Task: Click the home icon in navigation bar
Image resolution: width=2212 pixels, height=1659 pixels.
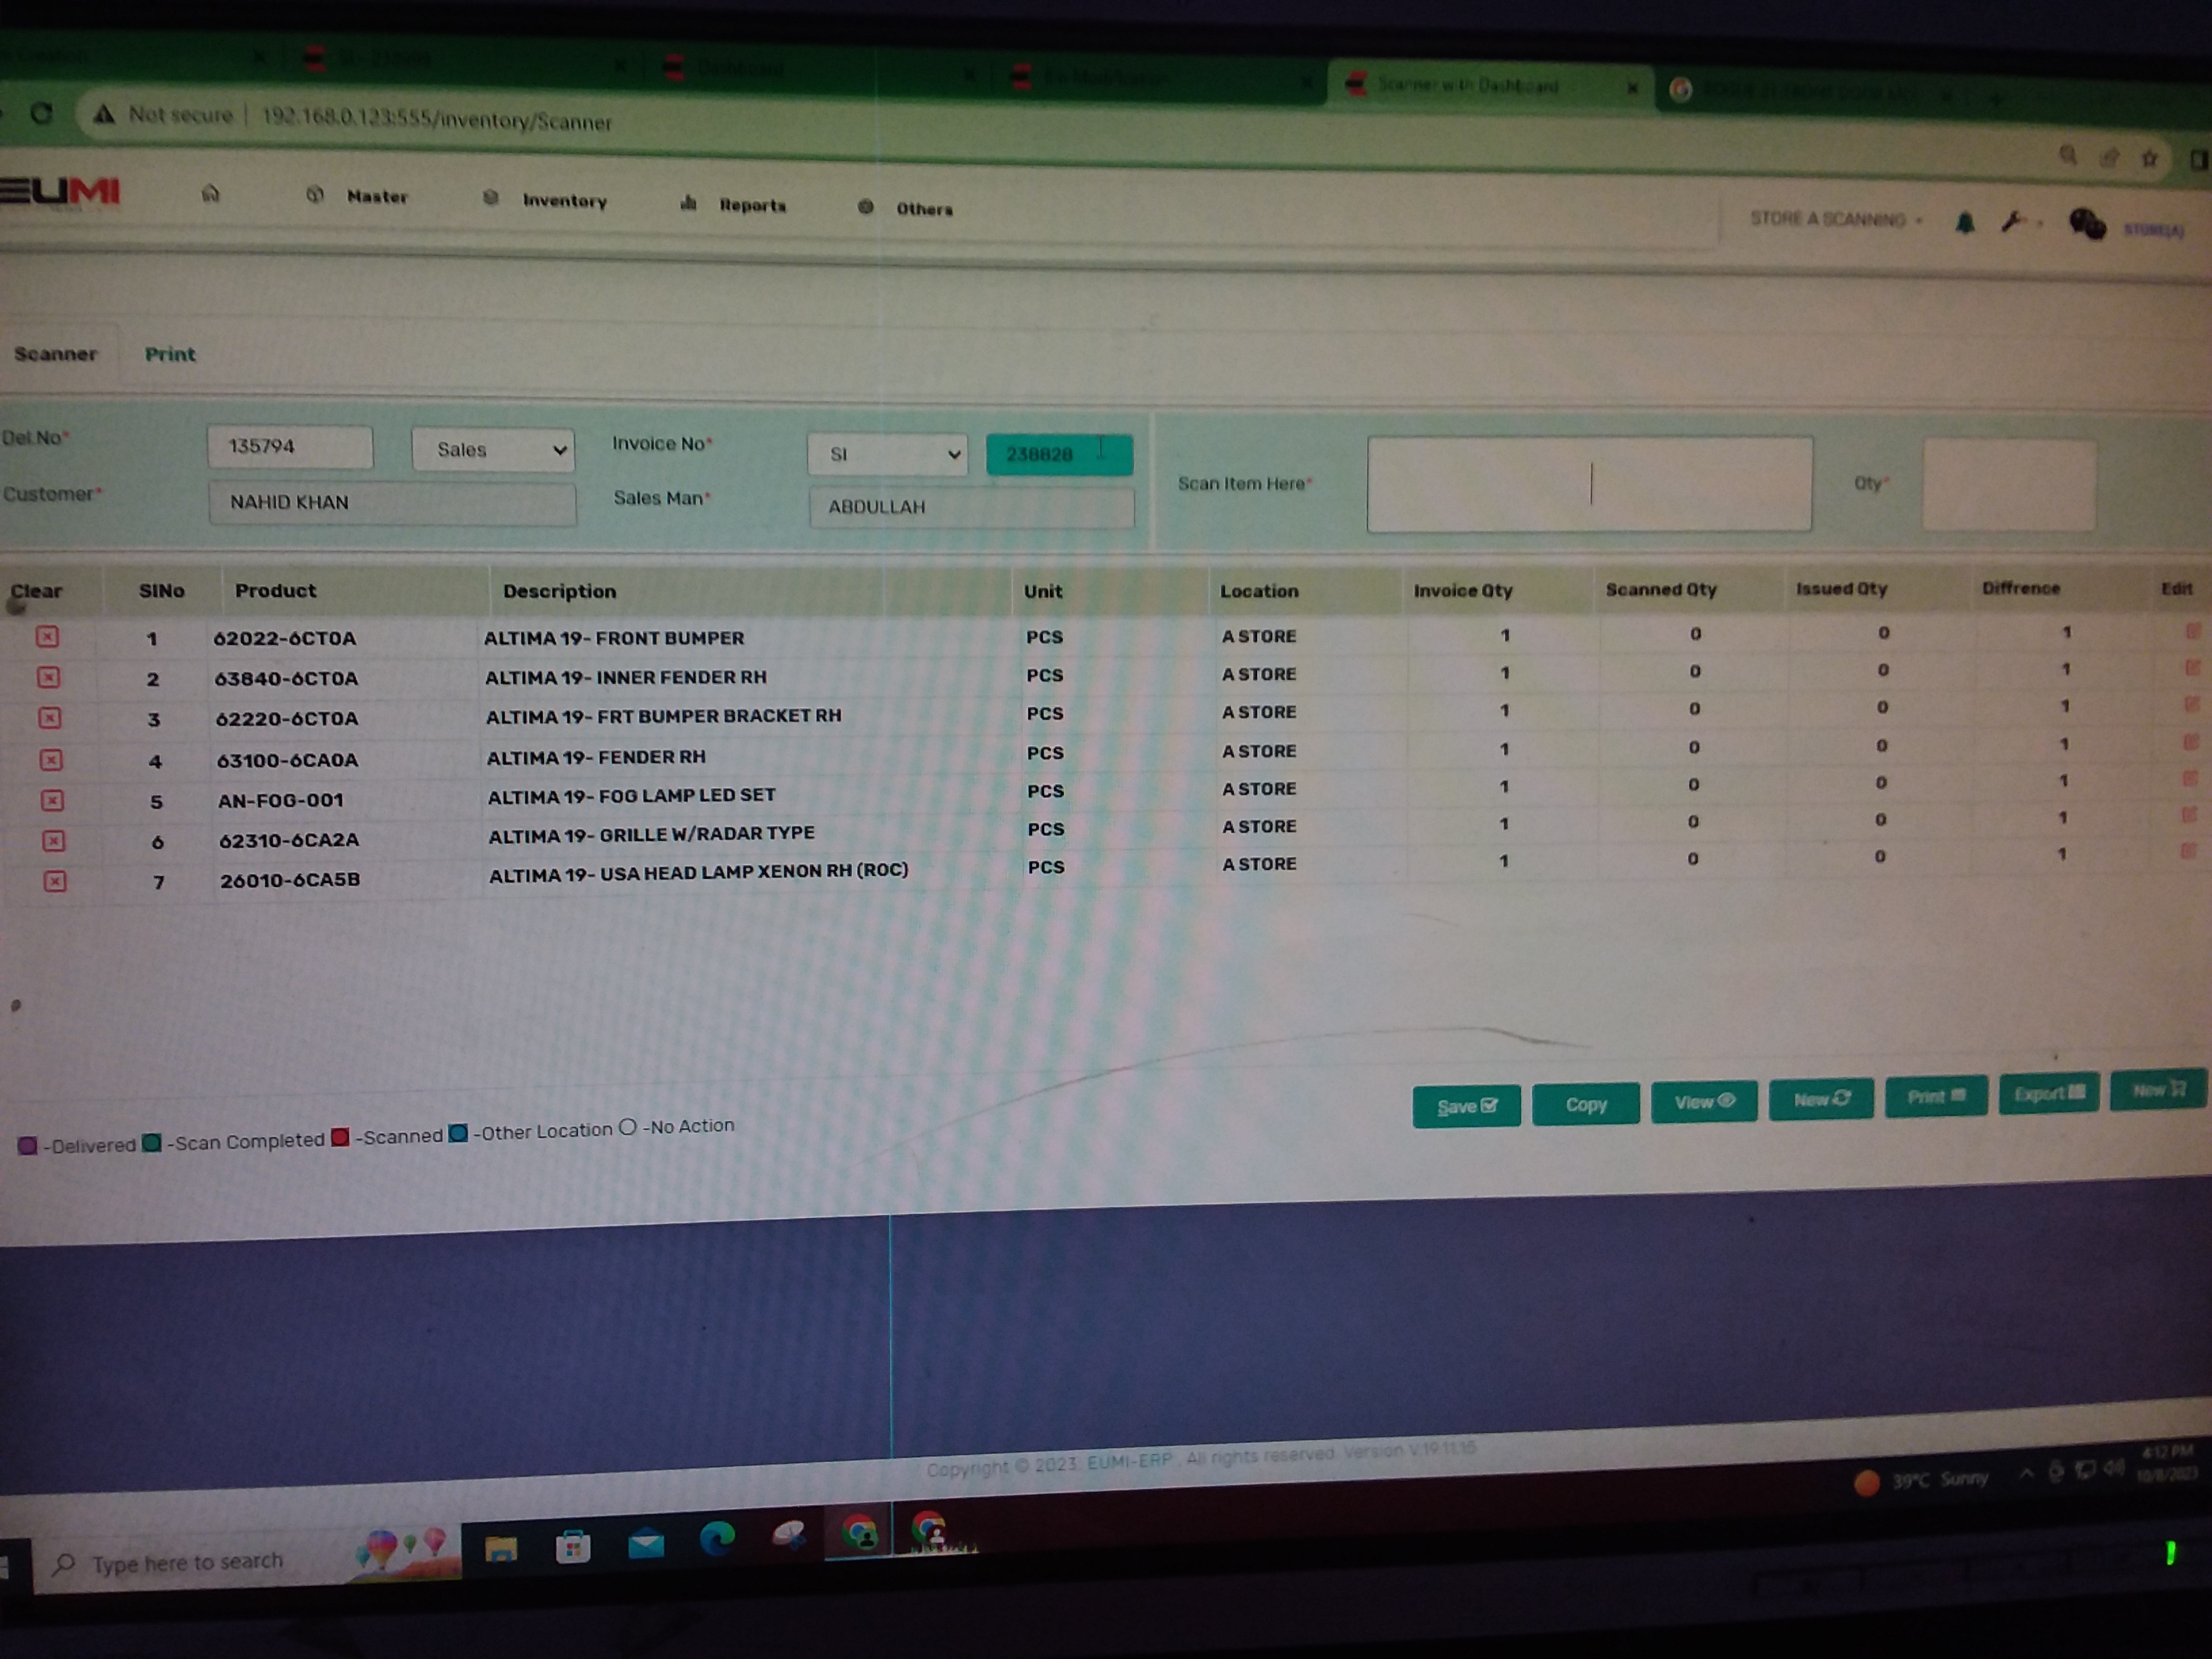Action: click(210, 193)
